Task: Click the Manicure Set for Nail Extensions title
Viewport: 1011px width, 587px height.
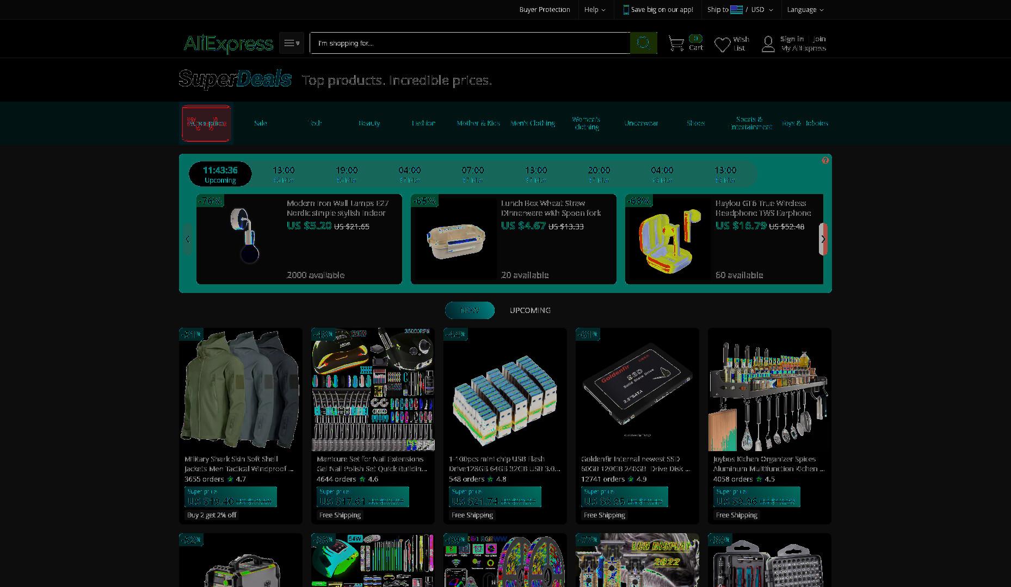Action: (372, 464)
